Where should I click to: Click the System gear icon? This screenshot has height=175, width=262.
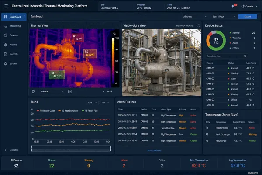coord(6,63)
